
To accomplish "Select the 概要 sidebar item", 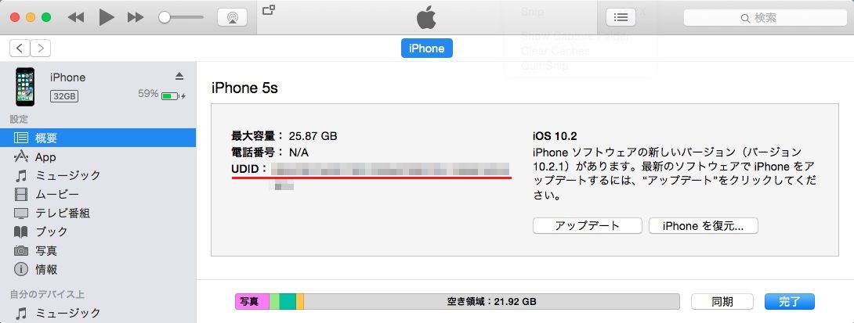I will 98,138.
